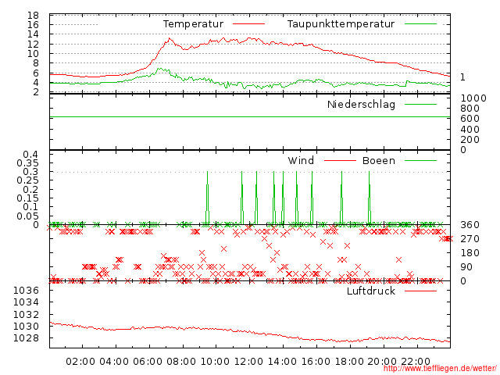Click the 04:00 time axis label
This screenshot has height=375, width=500.
[114, 362]
